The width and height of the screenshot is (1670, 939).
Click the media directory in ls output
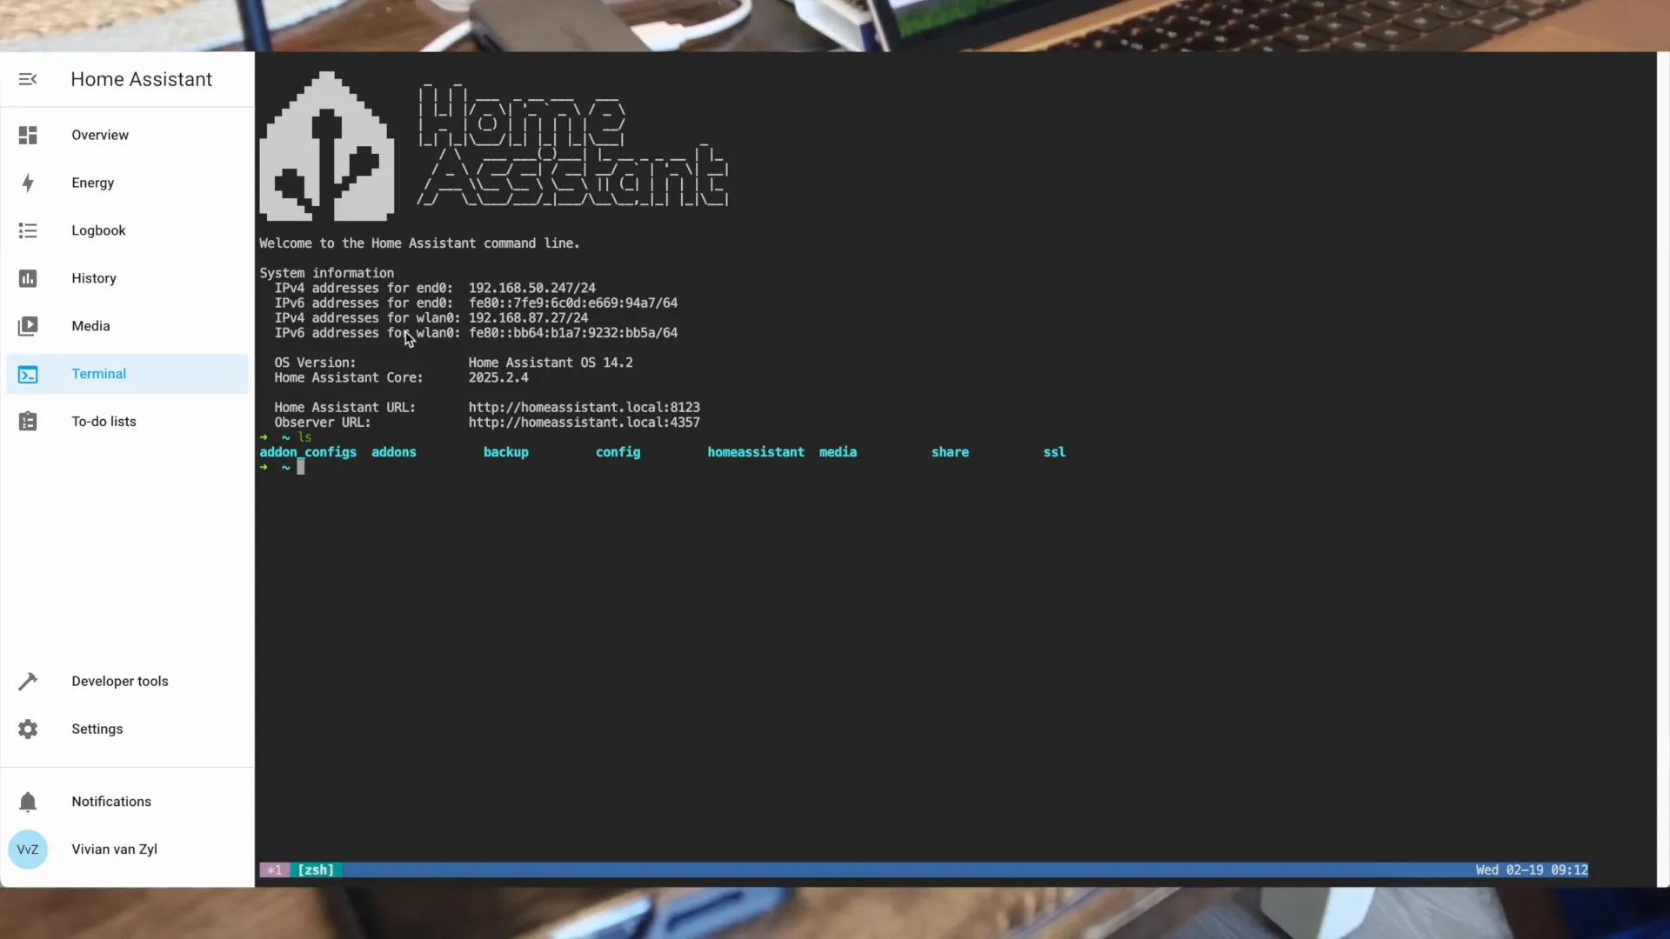tap(838, 452)
